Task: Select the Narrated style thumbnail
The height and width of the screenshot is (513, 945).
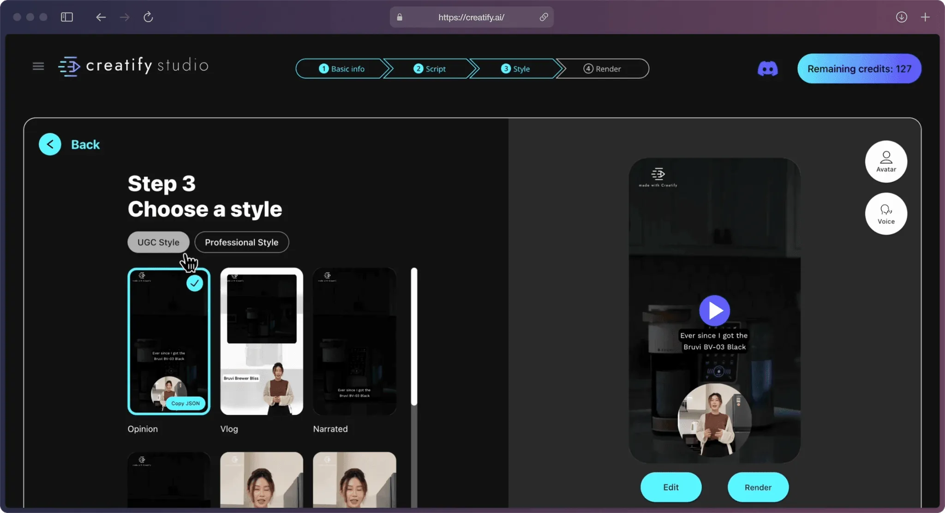Action: tap(354, 341)
